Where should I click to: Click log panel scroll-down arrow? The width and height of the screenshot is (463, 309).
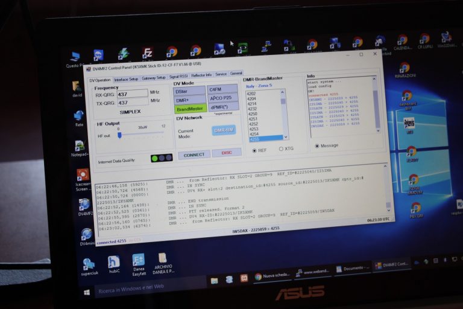point(389,210)
